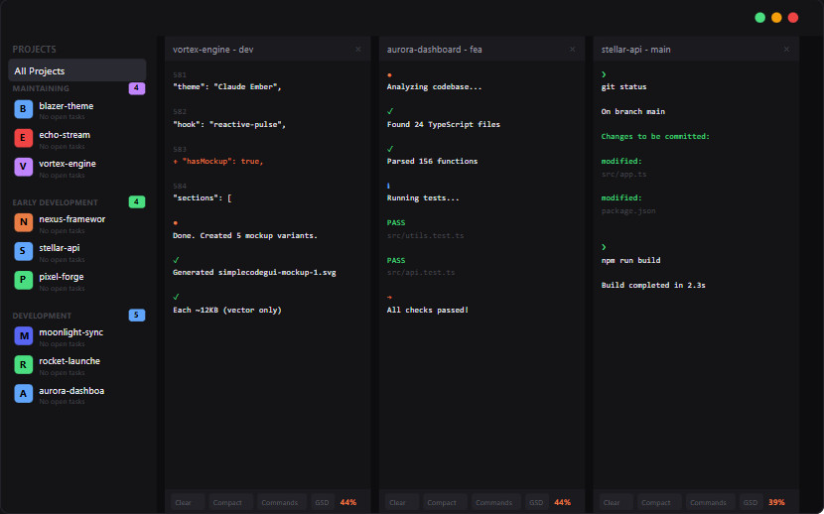
Task: Close the stellar-api - main panel
Action: [786, 50]
